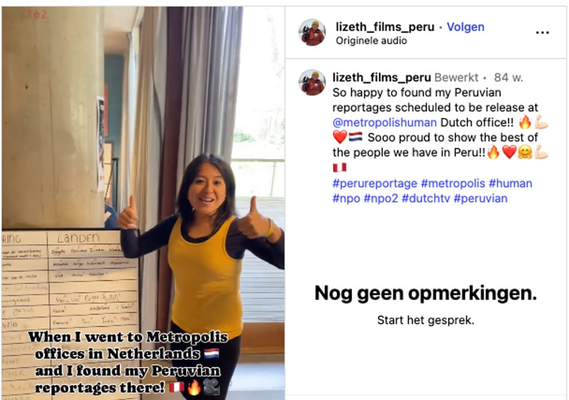Open the #dutchtv hashtag
The image size is (569, 400).
(x=425, y=199)
